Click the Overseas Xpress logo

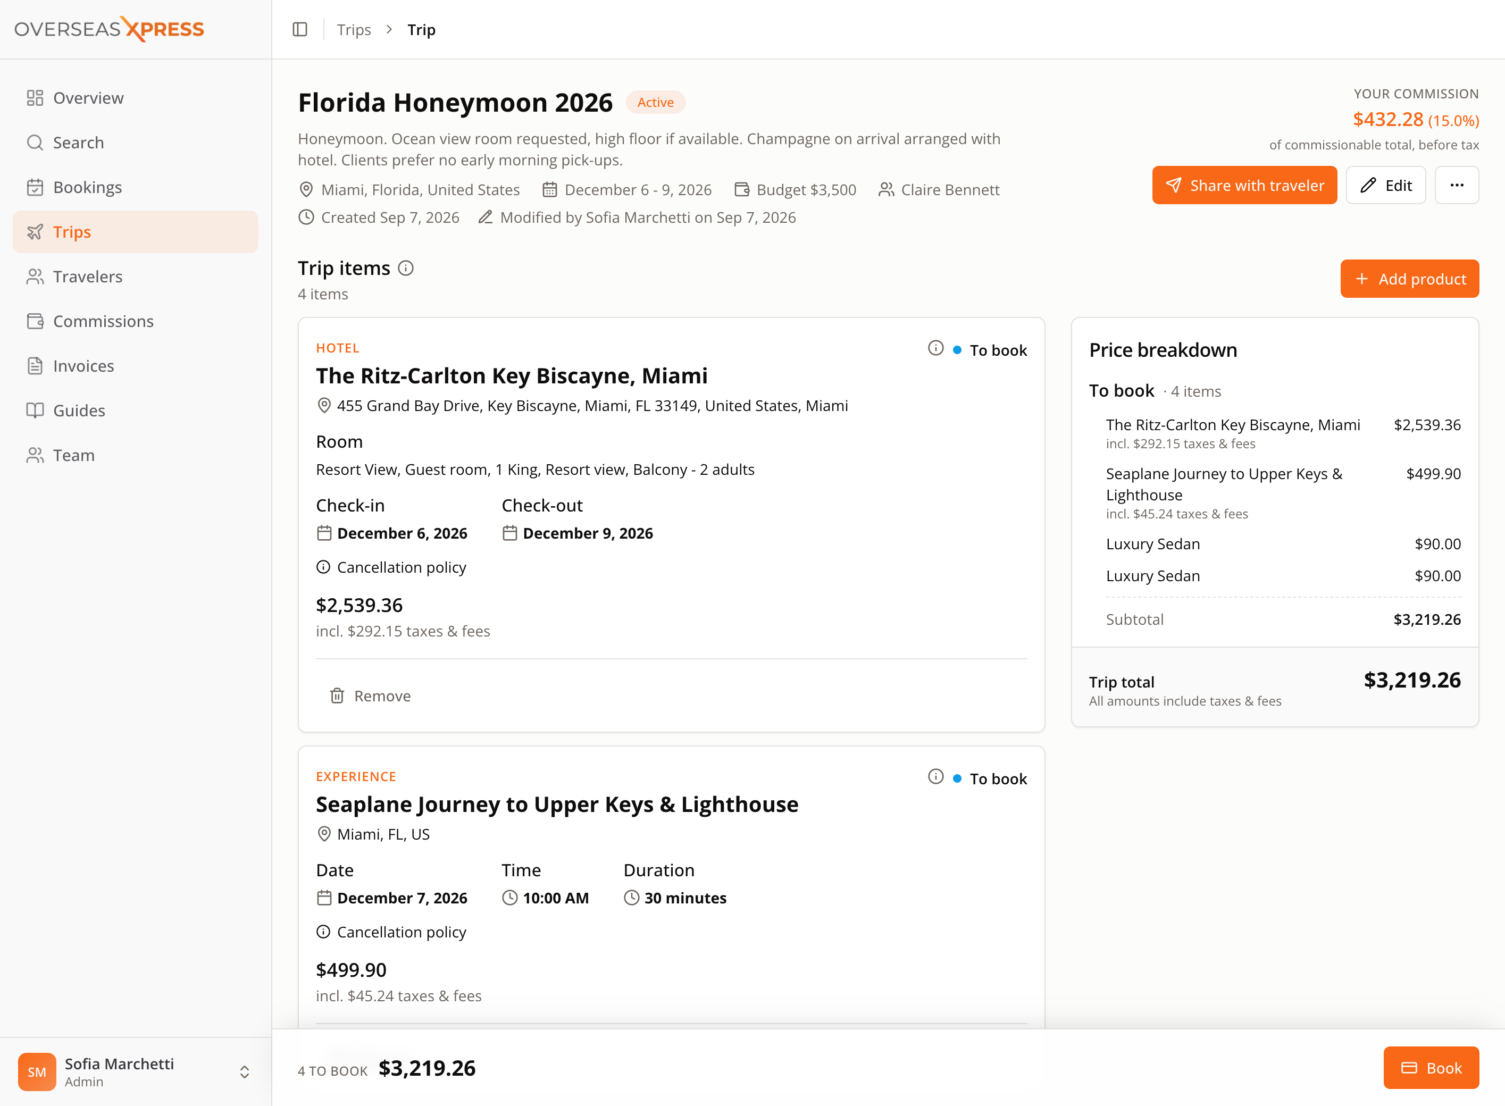click(109, 29)
